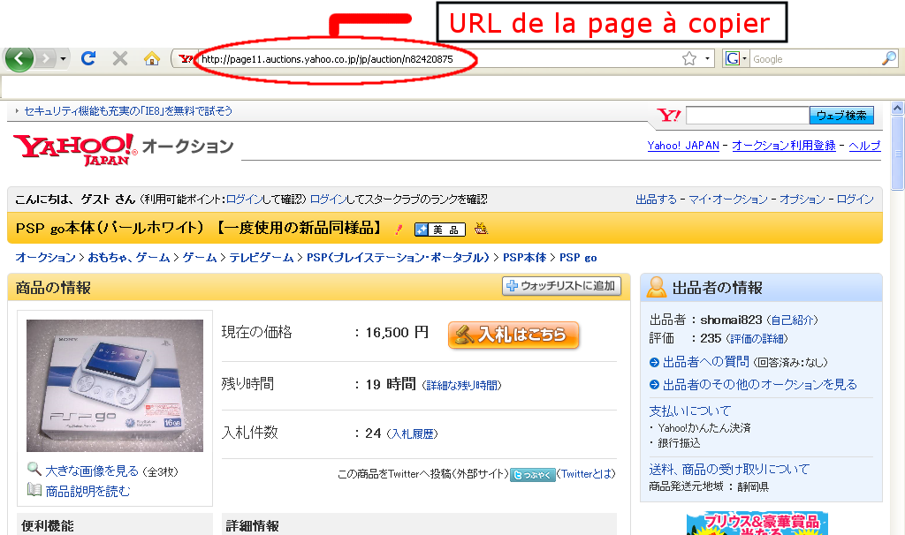Click the vertical scrollbar thumb
This screenshot has width=905, height=535.
(x=898, y=153)
